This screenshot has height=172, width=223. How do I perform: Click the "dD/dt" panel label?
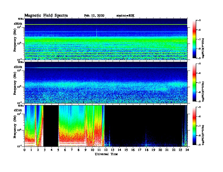click(18, 67)
